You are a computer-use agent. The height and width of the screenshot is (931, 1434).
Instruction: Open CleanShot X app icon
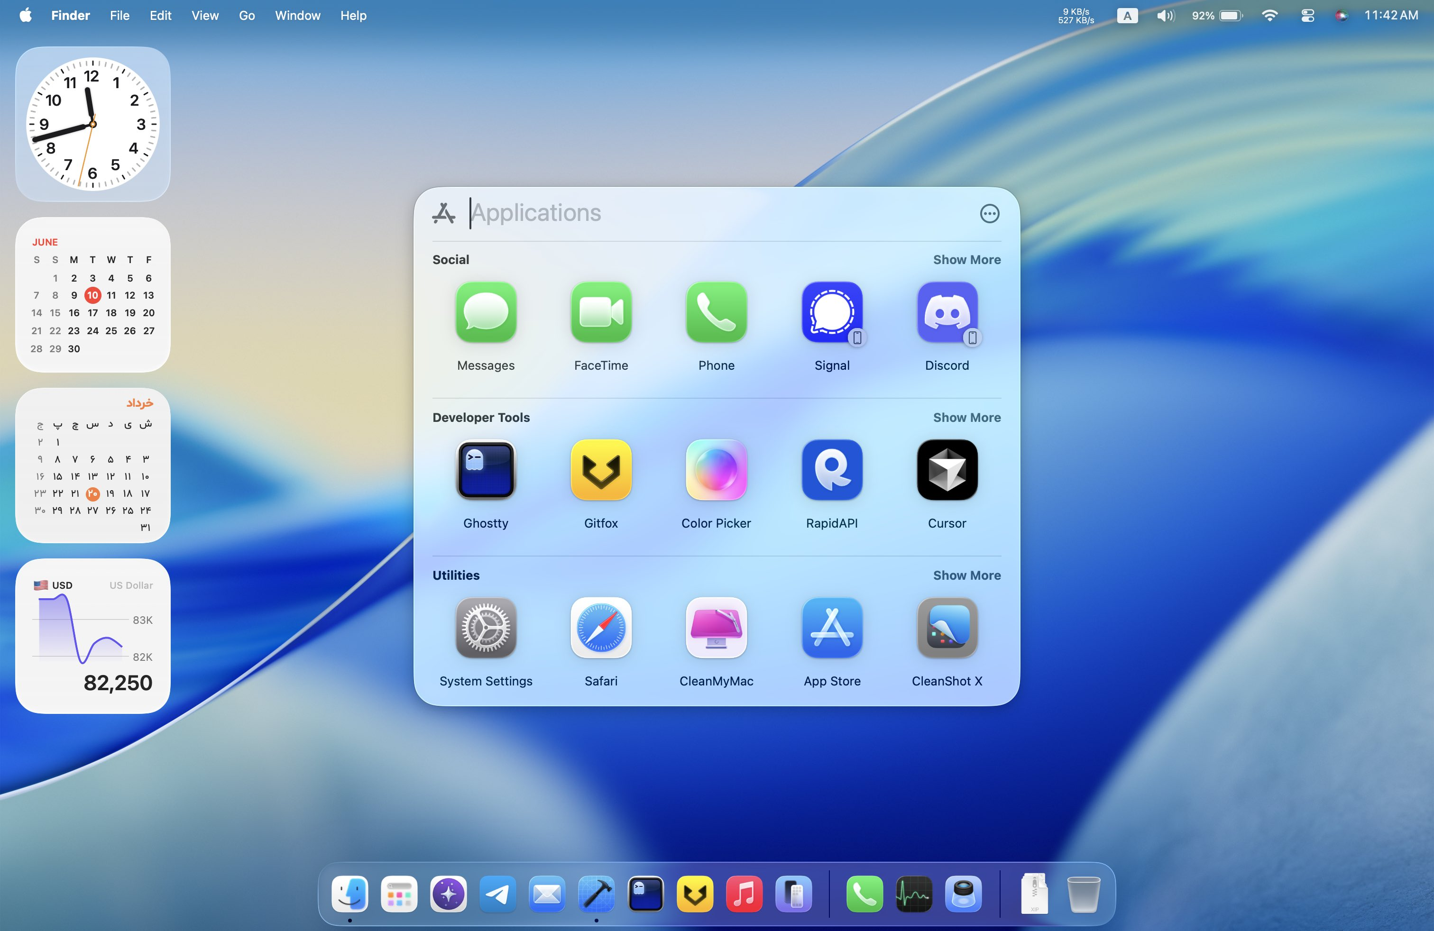click(x=947, y=628)
